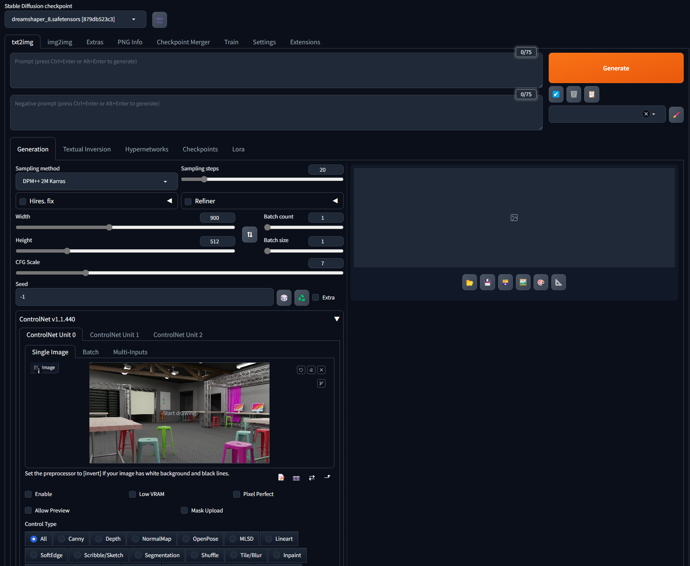The height and width of the screenshot is (566, 690).
Task: Click the green recycle seed icon
Action: [302, 298]
